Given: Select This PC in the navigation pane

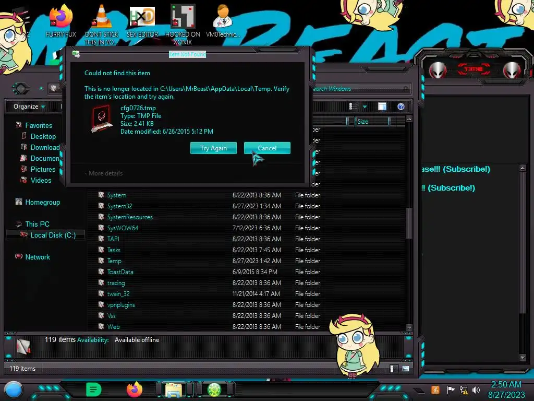Looking at the screenshot, I should click(37, 224).
